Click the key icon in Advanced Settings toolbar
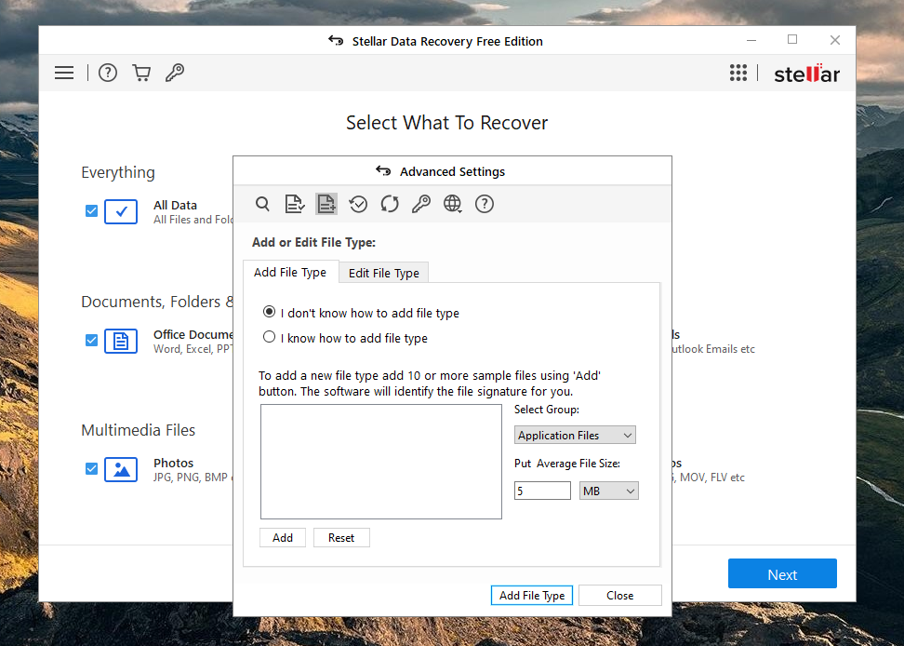This screenshot has width=904, height=646. (421, 204)
